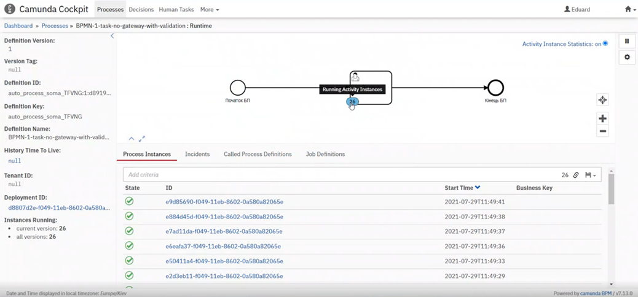Open Job Definitions tab
This screenshot has width=638, height=297.
point(326,155)
